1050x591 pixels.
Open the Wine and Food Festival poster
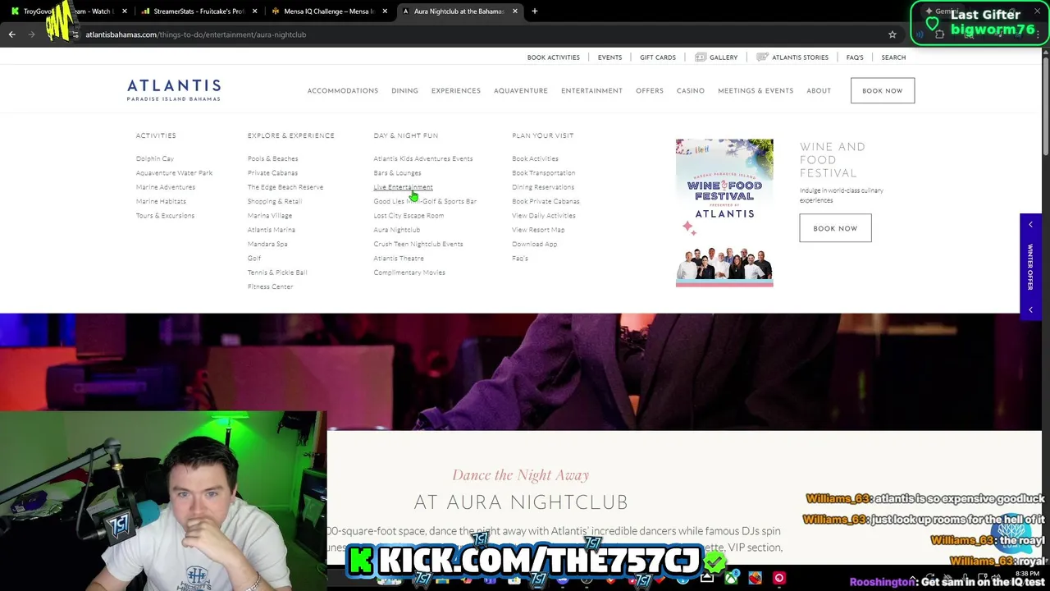click(x=724, y=213)
